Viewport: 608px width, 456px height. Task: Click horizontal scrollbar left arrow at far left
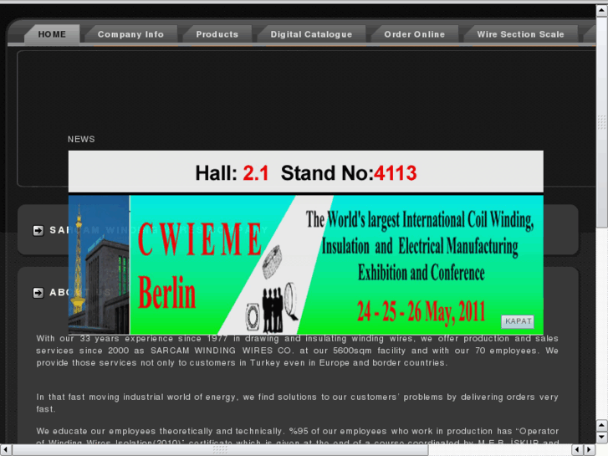point(5,450)
